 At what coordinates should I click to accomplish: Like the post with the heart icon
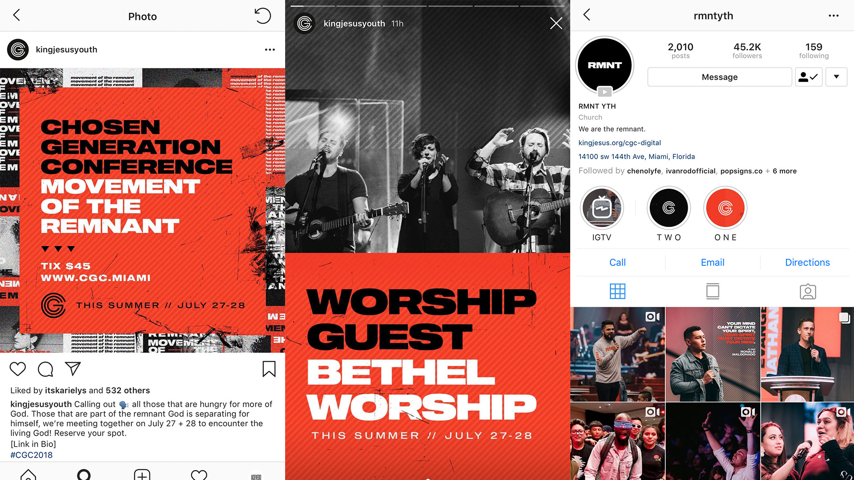click(18, 369)
